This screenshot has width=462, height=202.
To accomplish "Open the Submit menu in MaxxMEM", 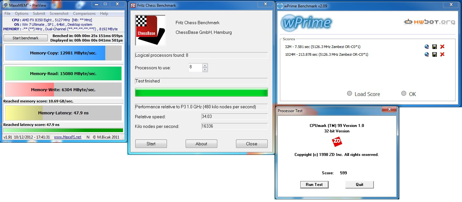I will click(39, 14).
